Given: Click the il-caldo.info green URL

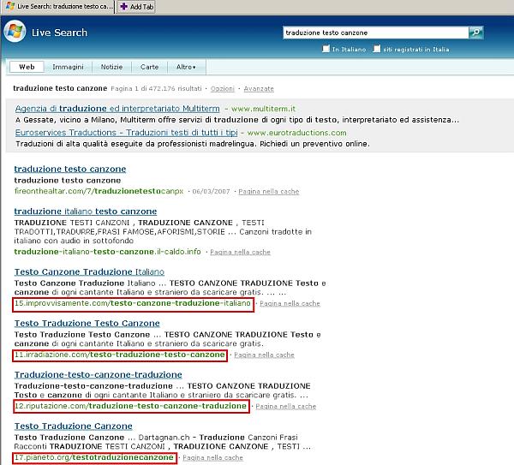Looking at the screenshot, I should click(x=108, y=252).
